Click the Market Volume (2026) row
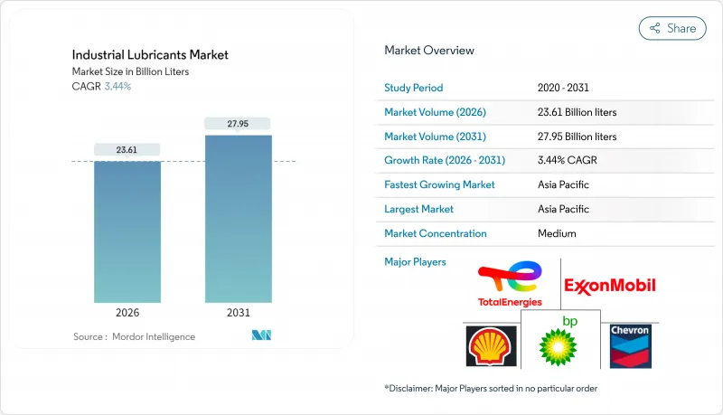 (x=549, y=112)
